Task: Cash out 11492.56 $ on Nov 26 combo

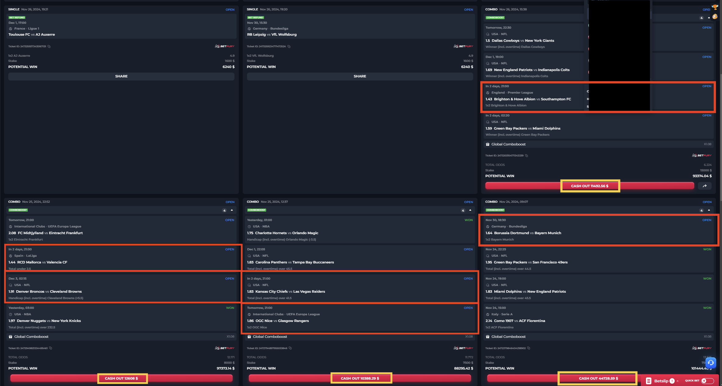Action: 590,186
